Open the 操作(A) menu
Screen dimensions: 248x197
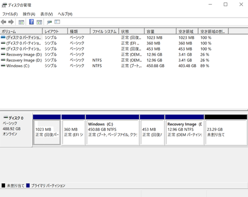tap(29, 14)
